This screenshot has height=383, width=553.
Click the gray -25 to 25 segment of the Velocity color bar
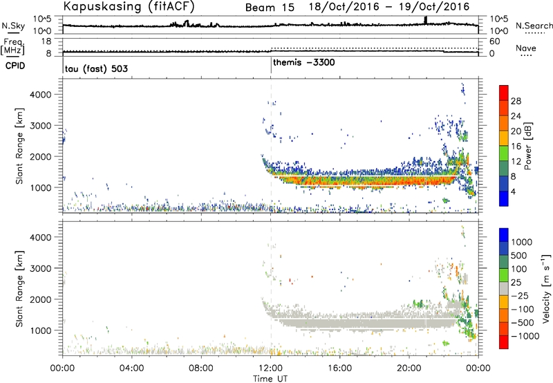(x=504, y=289)
